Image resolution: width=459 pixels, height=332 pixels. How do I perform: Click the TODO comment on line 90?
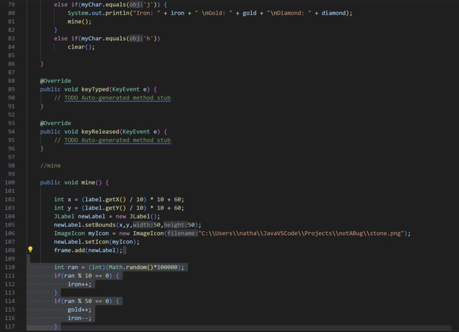click(112, 98)
